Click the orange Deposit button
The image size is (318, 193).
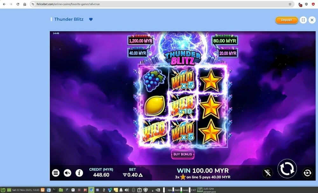(x=287, y=20)
